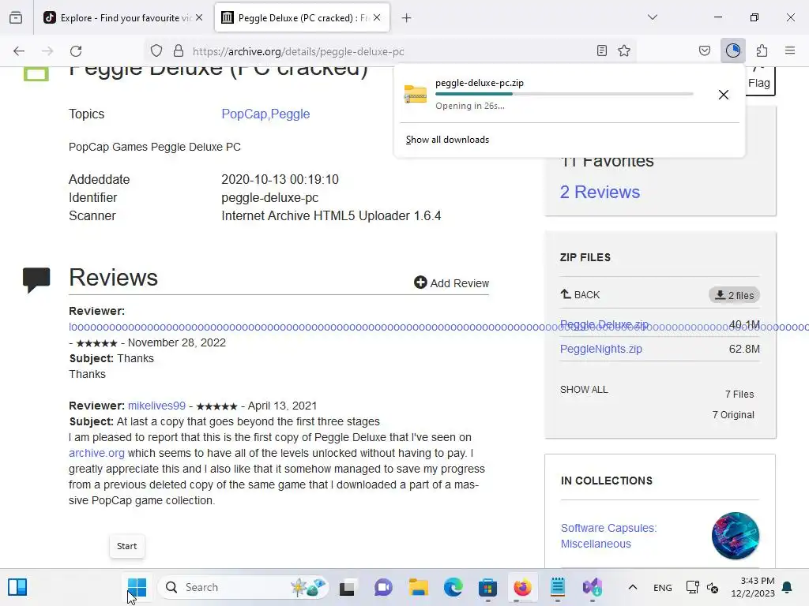Click Add Review button
The height and width of the screenshot is (606, 809).
(451, 283)
